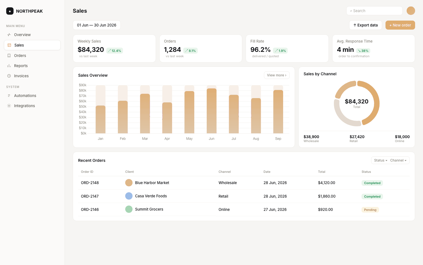Click the Blue Harbor Market client avatar
The height and width of the screenshot is (265, 423).
click(129, 183)
